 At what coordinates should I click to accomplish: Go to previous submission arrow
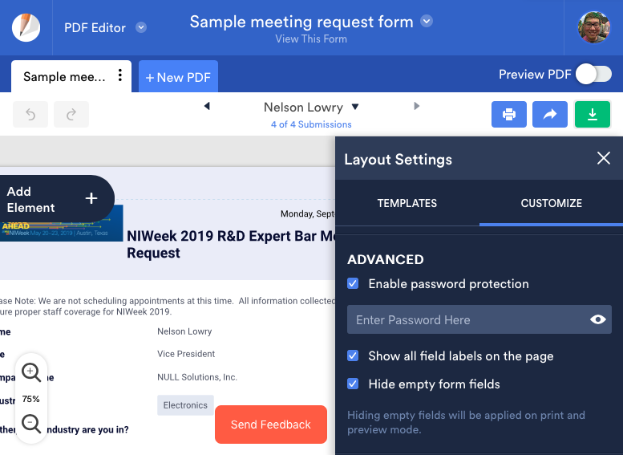207,106
